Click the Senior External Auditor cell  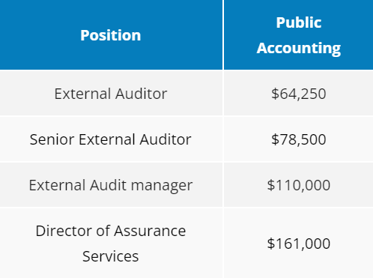click(x=111, y=139)
